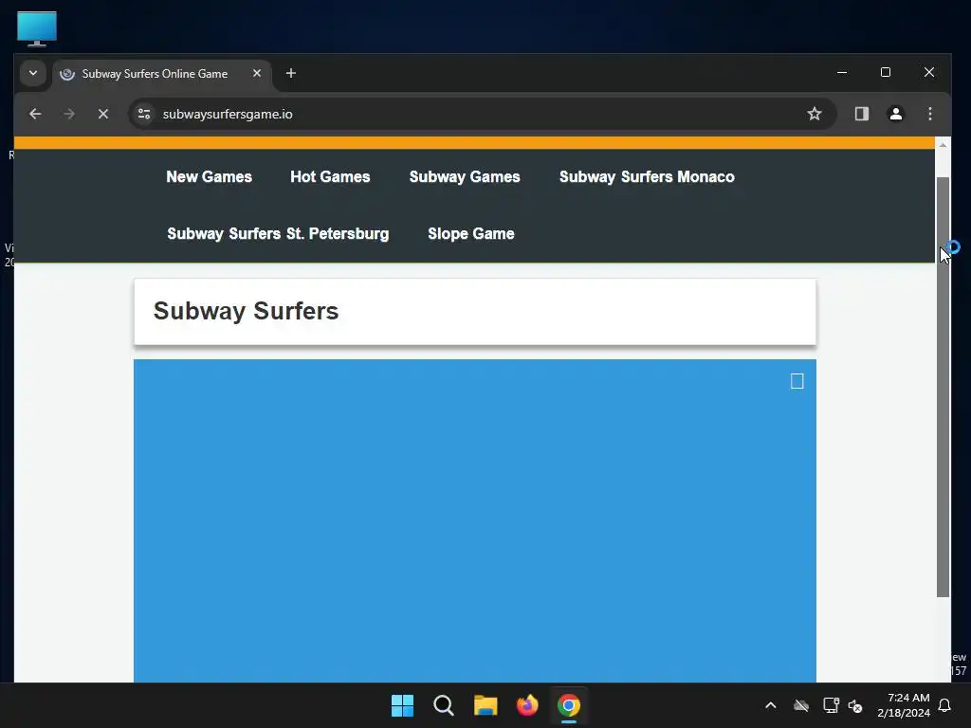Click the page vertical scrollbar thumb
The height and width of the screenshot is (728, 971).
(x=943, y=387)
